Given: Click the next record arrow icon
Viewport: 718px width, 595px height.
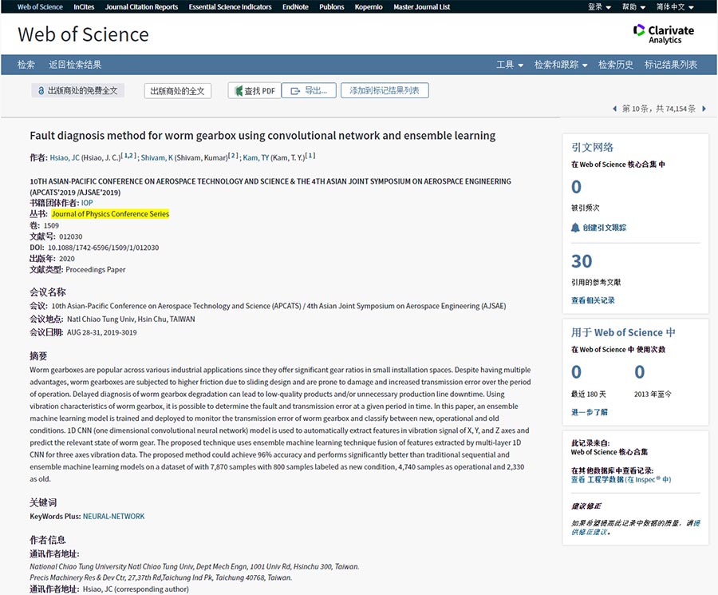Looking at the screenshot, I should [704, 109].
